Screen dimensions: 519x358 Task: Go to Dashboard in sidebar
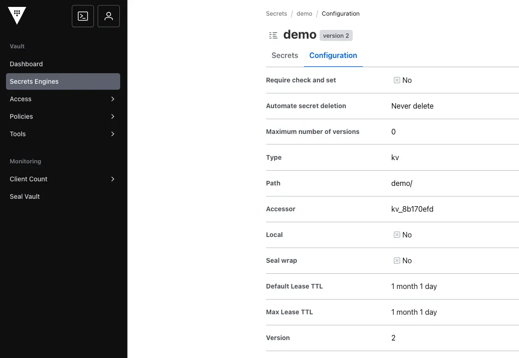[26, 64]
